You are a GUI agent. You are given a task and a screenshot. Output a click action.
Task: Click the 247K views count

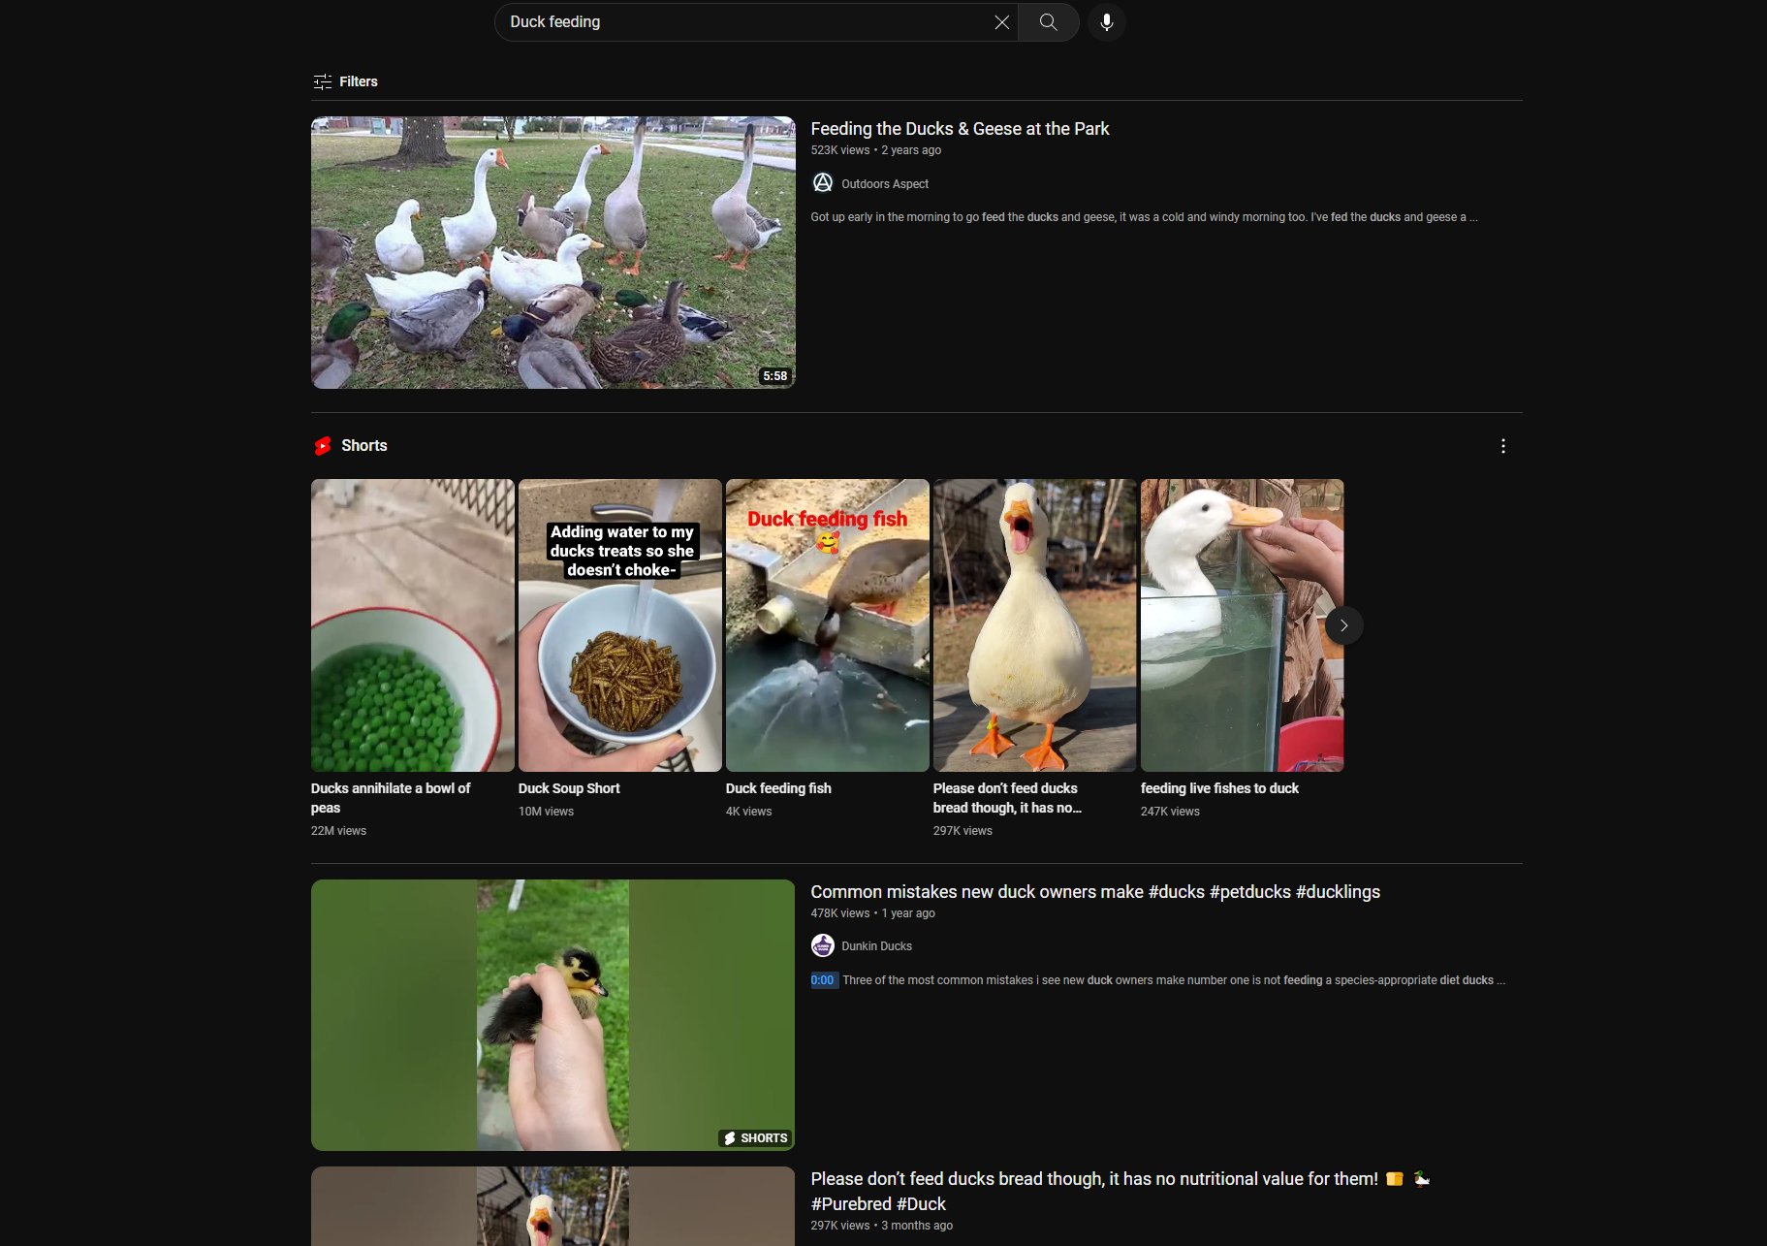(x=1170, y=812)
